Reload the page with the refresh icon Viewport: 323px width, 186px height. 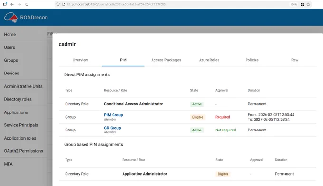tap(27, 4)
